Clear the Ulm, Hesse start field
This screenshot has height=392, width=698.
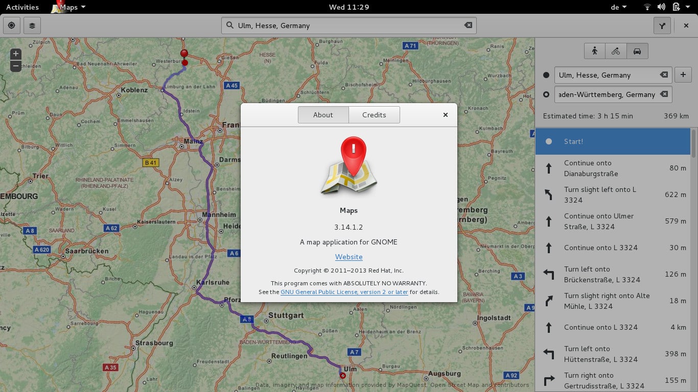(664, 75)
